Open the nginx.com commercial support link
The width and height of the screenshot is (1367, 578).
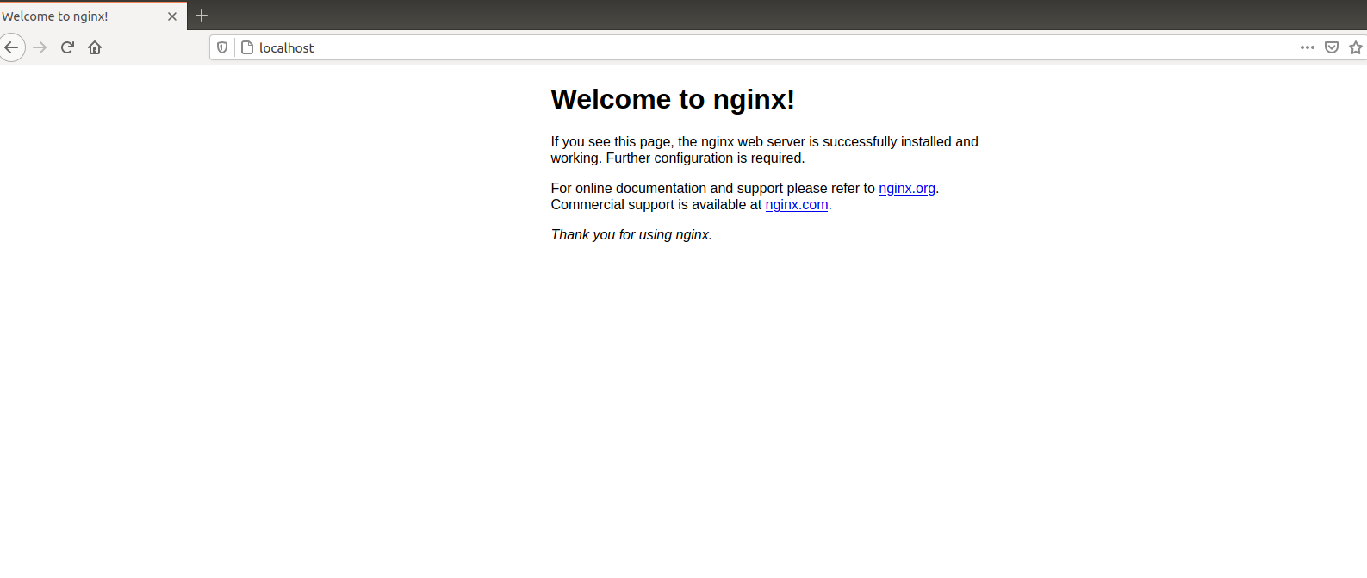coord(797,204)
